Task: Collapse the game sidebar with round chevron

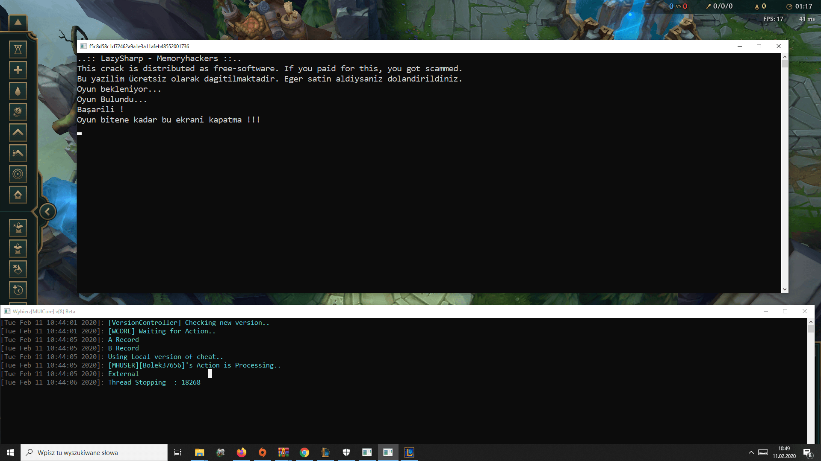Action: coord(47,211)
